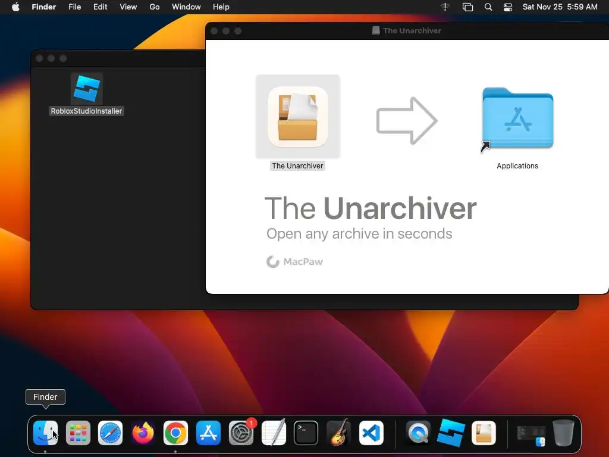Viewport: 609px width, 457px height.
Task: Open the Trash in the Dock
Action: (563, 433)
